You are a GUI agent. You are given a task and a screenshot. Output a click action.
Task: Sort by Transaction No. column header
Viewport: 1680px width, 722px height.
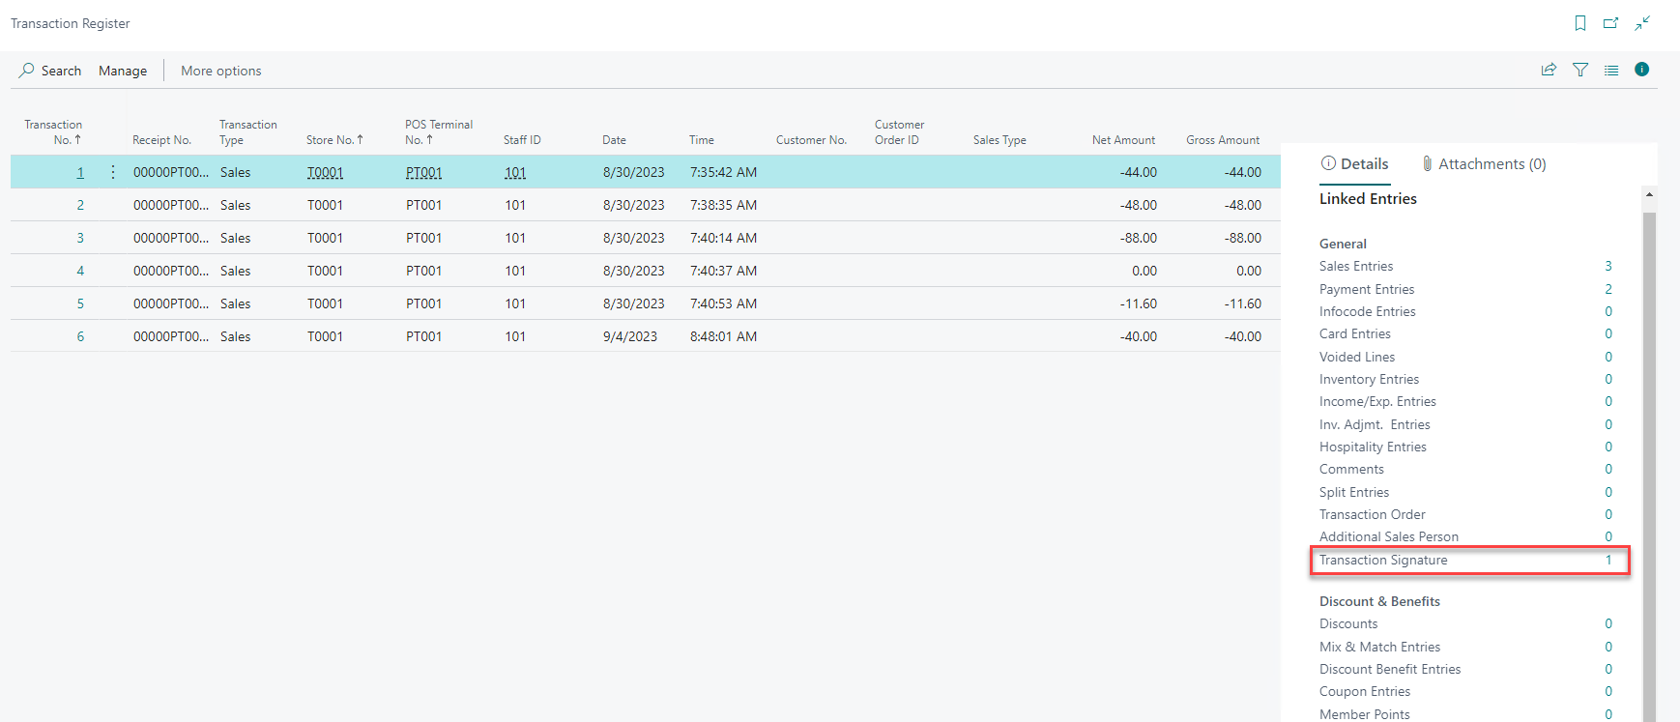click(53, 132)
